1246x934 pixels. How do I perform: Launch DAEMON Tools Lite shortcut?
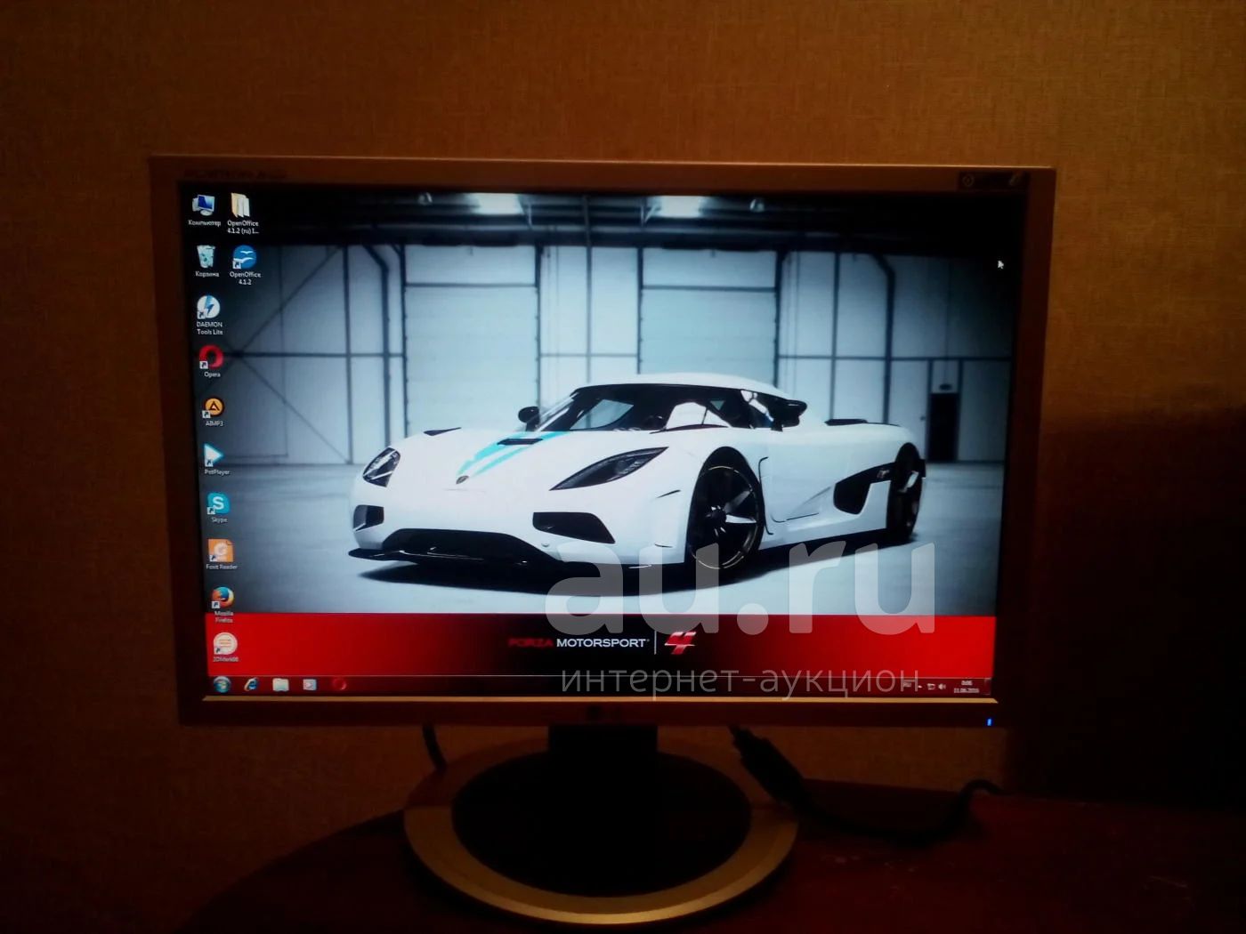[209, 315]
